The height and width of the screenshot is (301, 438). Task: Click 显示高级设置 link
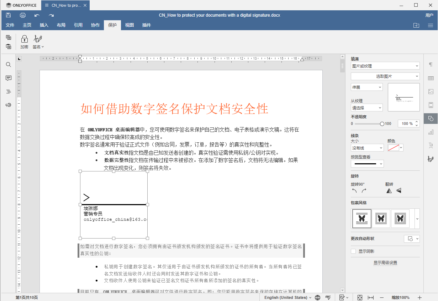tap(385, 263)
